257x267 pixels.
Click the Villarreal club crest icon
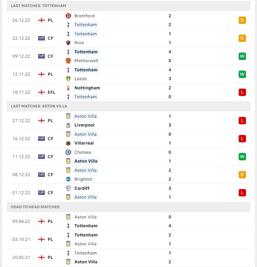point(68,143)
